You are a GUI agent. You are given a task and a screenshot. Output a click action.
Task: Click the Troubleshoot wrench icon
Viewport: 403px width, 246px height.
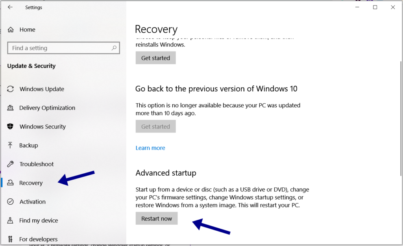(11, 164)
